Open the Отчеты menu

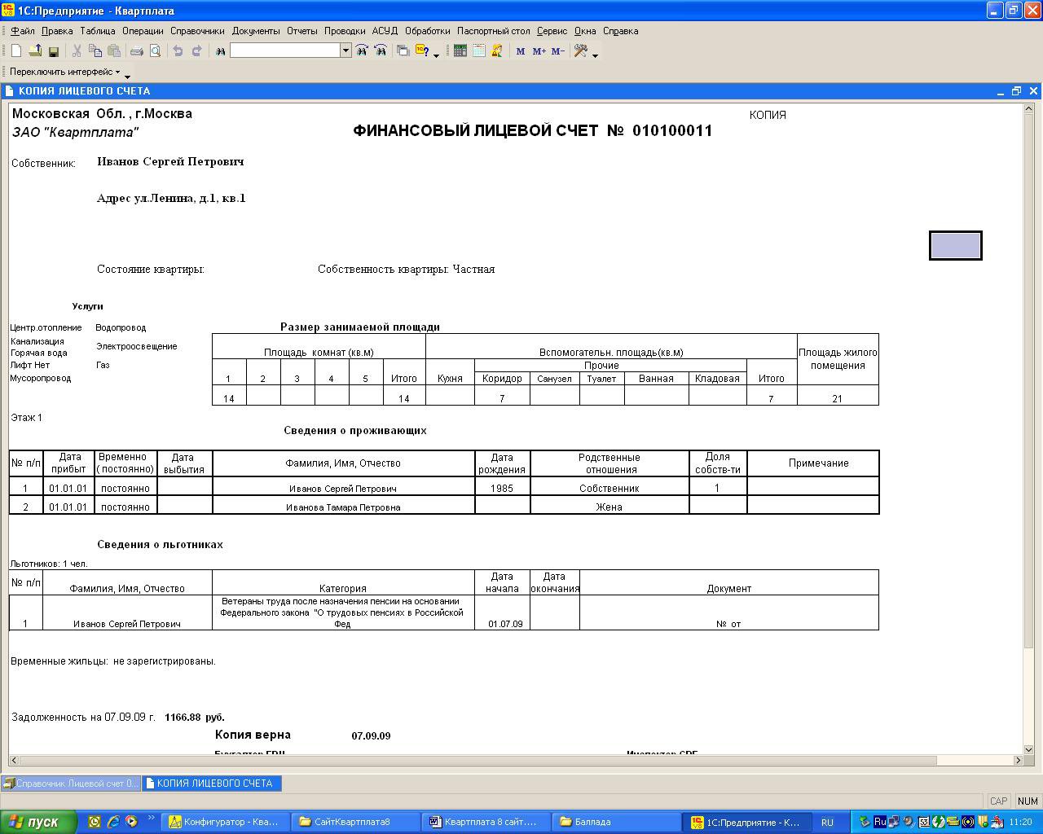coord(301,31)
